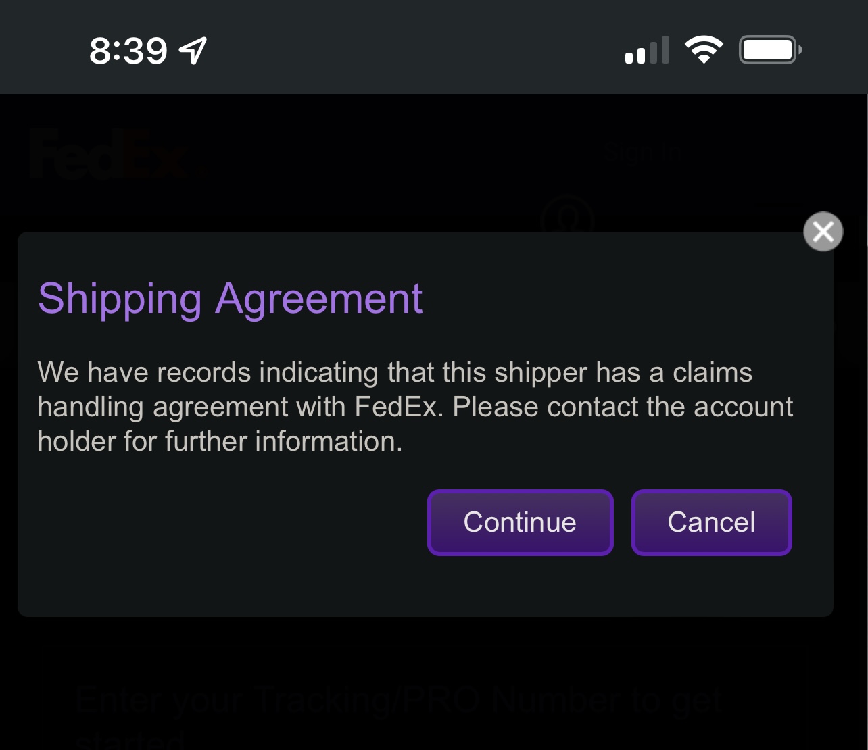Viewport: 868px width, 750px height.
Task: Click "Please contact the account holder" sentence
Action: (x=622, y=407)
